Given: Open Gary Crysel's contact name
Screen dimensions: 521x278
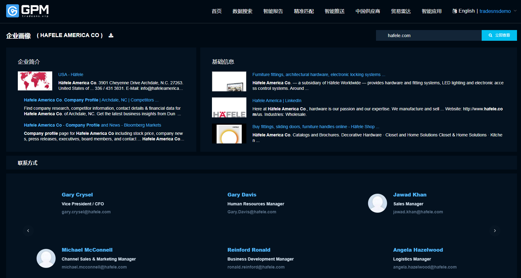Looking at the screenshot, I should click(x=77, y=195).
